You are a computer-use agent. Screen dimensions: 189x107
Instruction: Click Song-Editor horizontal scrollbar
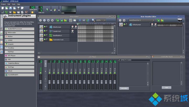[x=76, y=53]
